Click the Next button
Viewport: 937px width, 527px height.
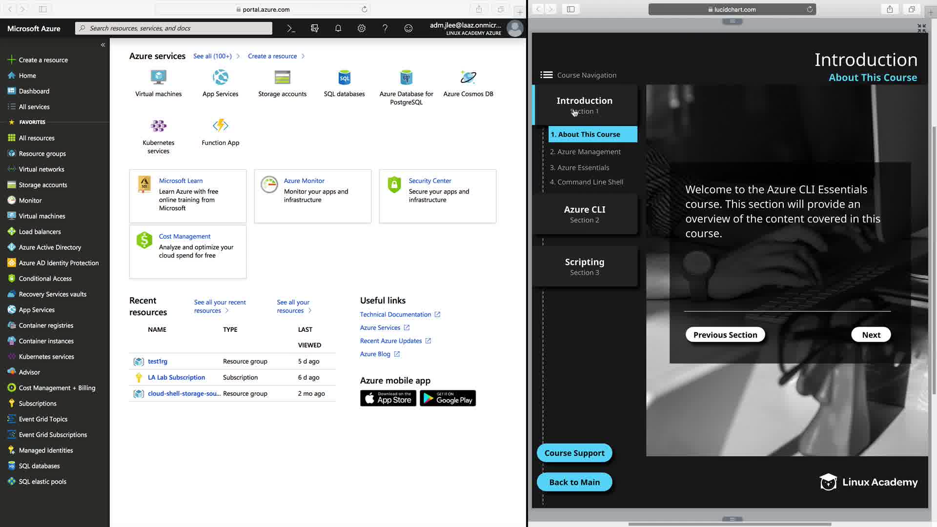[871, 335]
